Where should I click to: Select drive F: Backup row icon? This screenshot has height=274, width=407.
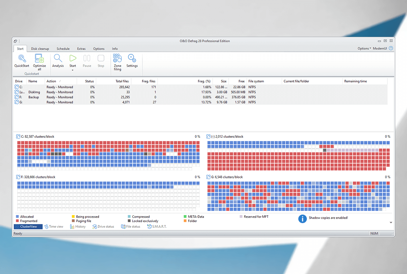(x=16, y=97)
